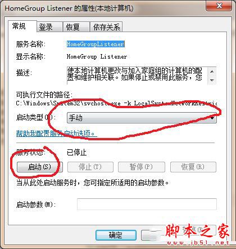
Task: Start the service with 启动(S) button
Action: click(x=40, y=167)
